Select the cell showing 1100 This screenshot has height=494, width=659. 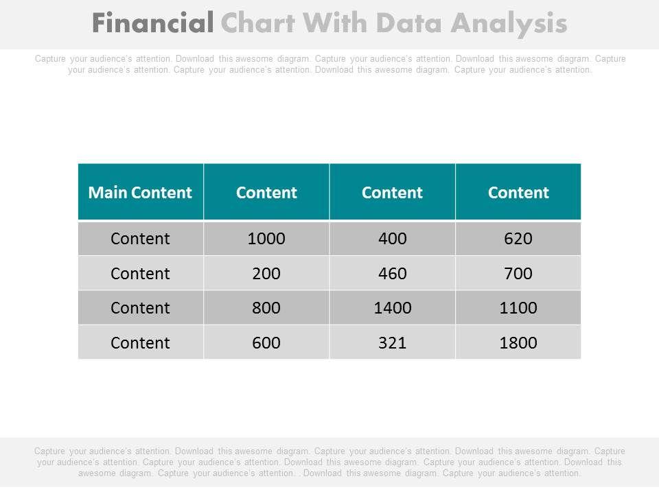[518, 308]
